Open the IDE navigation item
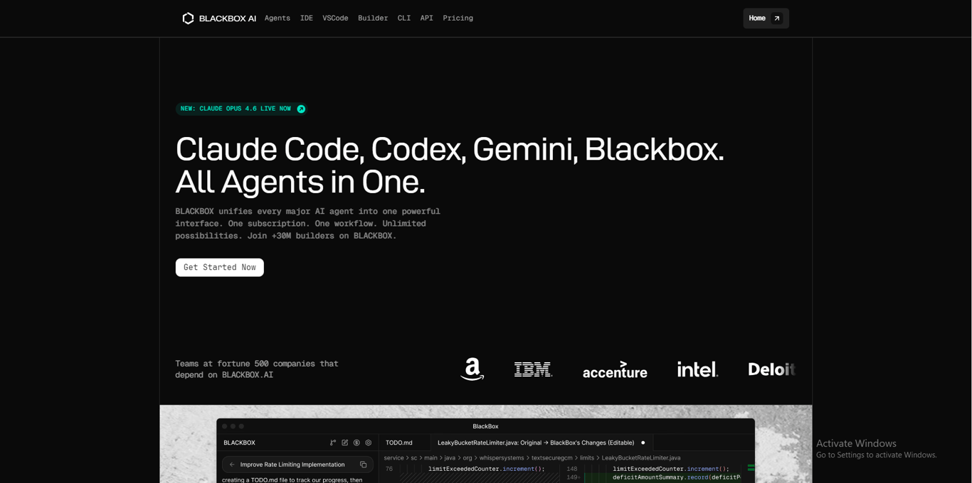The image size is (972, 483). [x=307, y=18]
